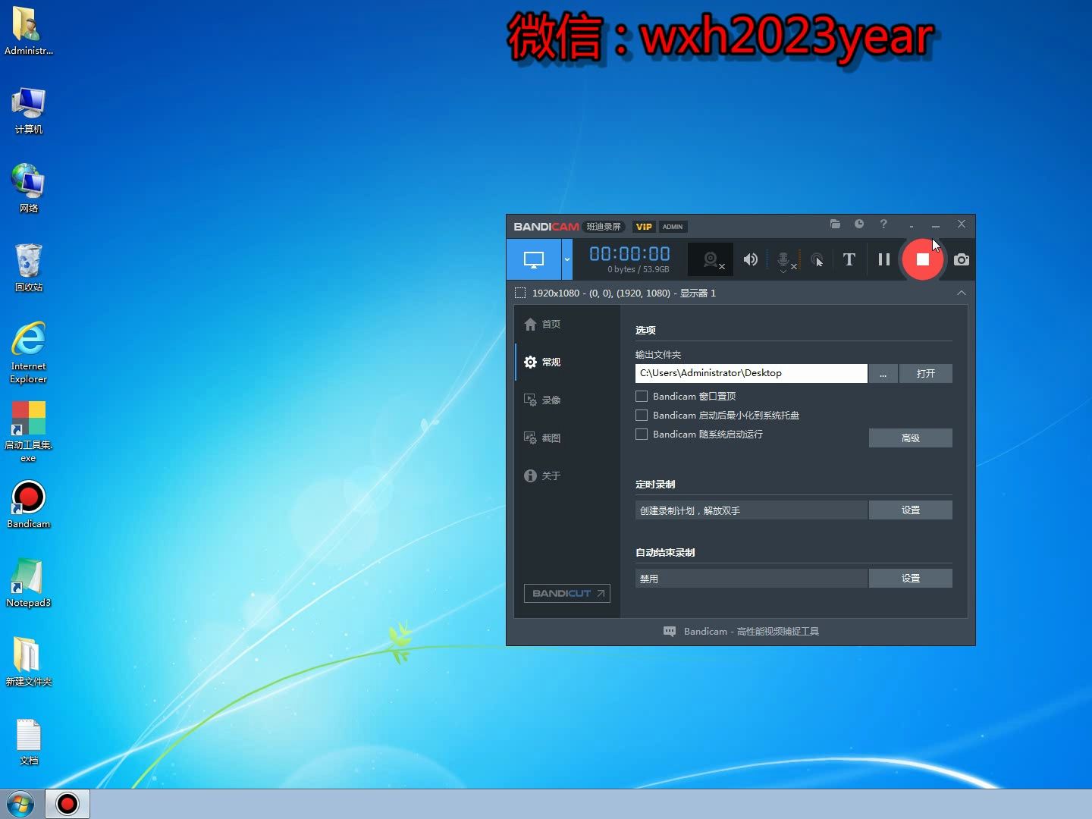Click the red stop recording button
This screenshot has height=819, width=1092.
pyautogui.click(x=922, y=259)
